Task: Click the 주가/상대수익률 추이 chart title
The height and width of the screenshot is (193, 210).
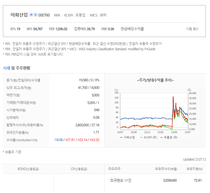Action: 155,80
